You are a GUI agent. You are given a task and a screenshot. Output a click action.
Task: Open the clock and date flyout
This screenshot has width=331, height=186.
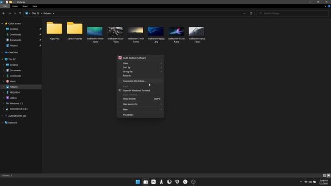click(323, 182)
